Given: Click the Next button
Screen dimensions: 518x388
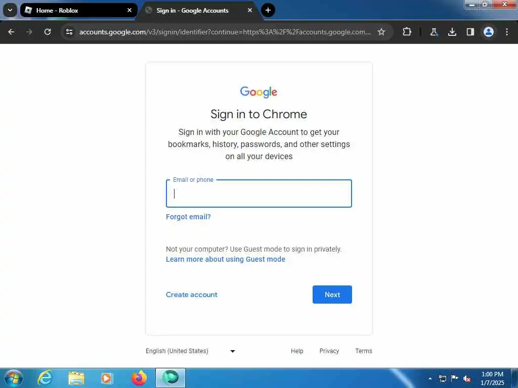Looking at the screenshot, I should (332, 295).
